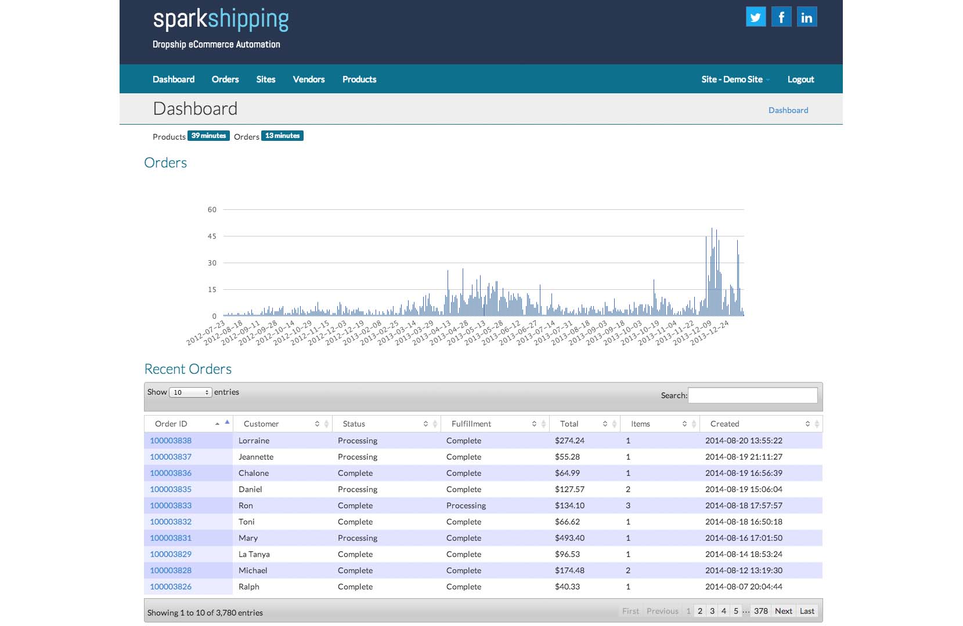Open the Facebook social icon

point(781,17)
